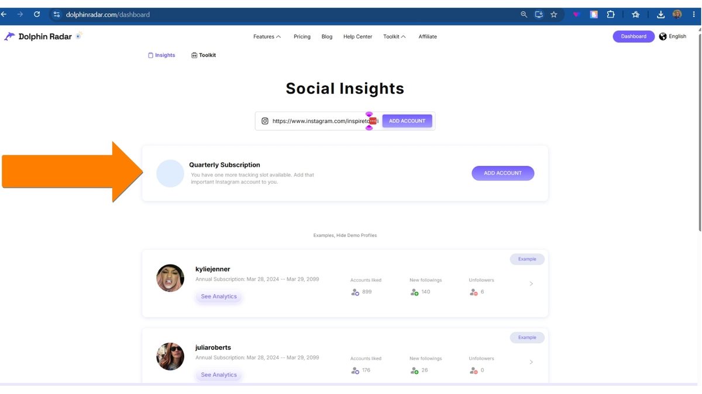Open the browser zoom magnifier icon
This screenshot has width=702, height=394.
[x=524, y=15]
